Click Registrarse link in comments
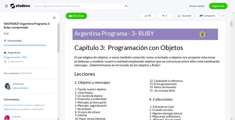The width and height of the screenshot is (235, 120). (x=9, y=109)
